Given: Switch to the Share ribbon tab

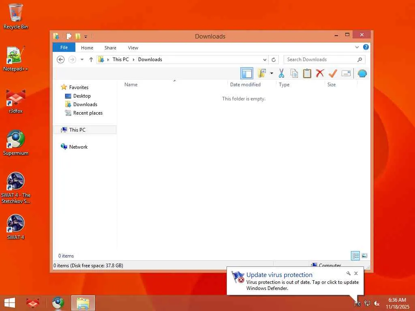Looking at the screenshot, I should click(110, 48).
